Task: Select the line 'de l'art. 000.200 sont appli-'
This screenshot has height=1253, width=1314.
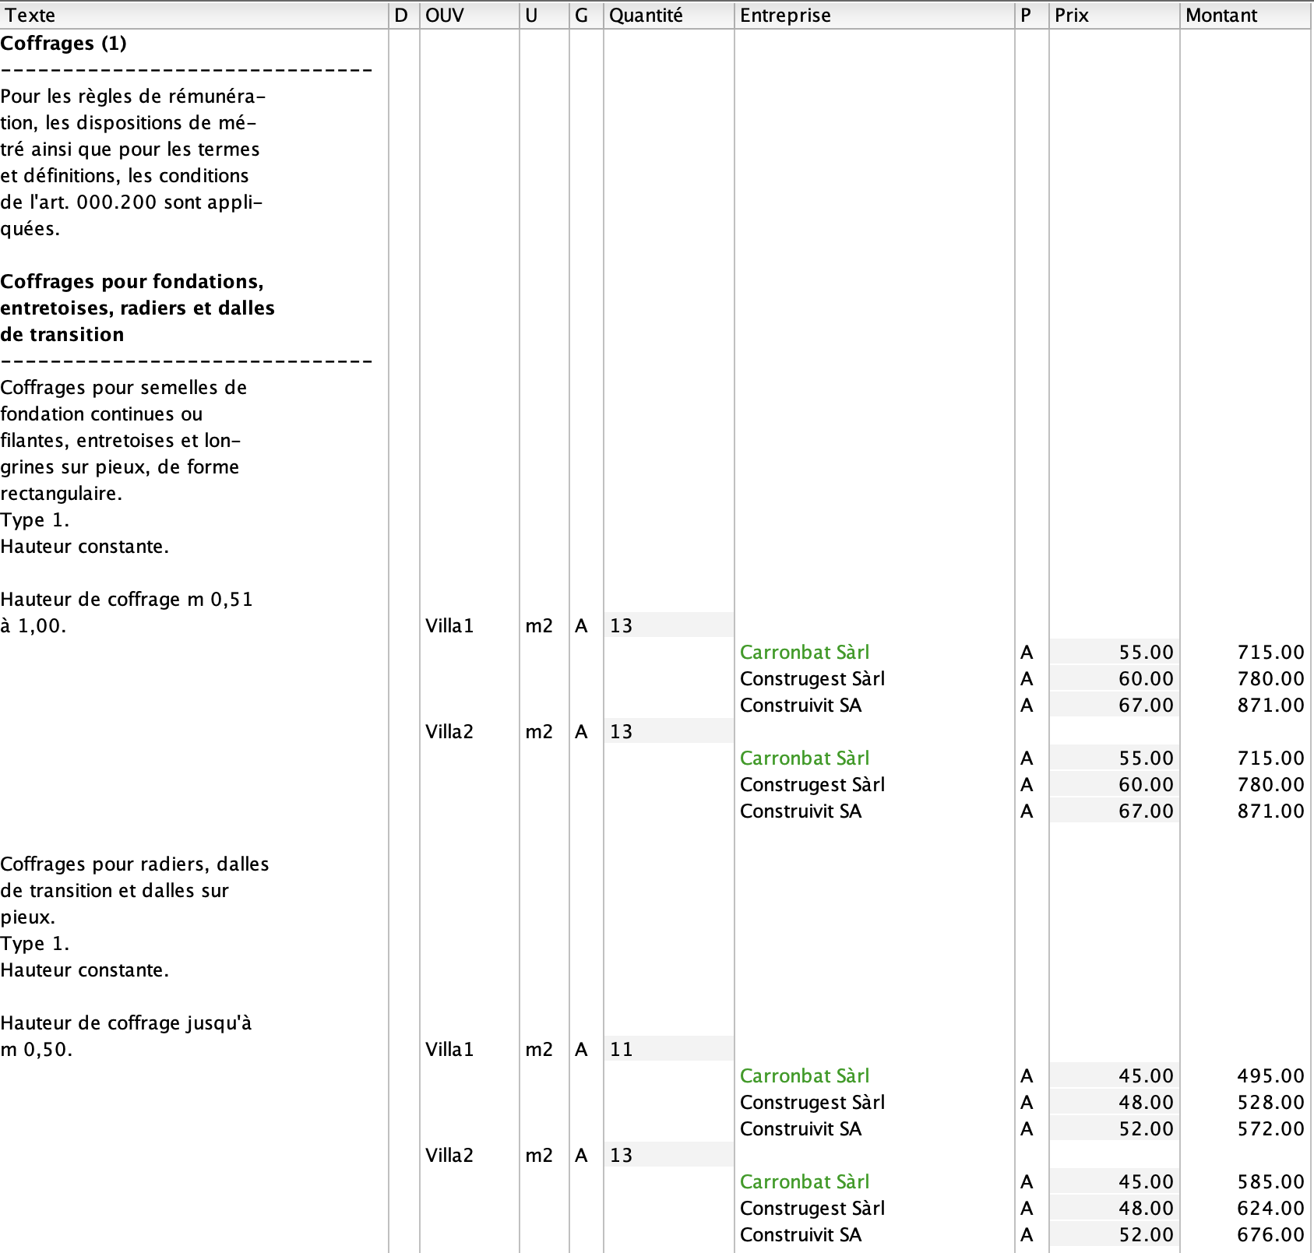Action: click(x=132, y=202)
